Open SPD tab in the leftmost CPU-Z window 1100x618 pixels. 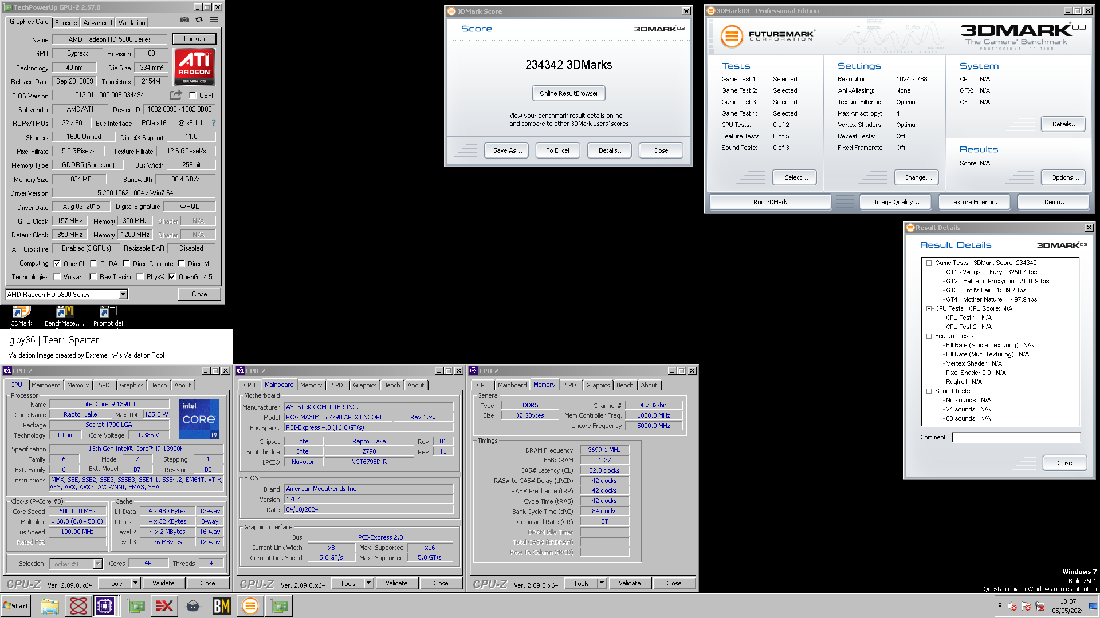pyautogui.click(x=104, y=385)
